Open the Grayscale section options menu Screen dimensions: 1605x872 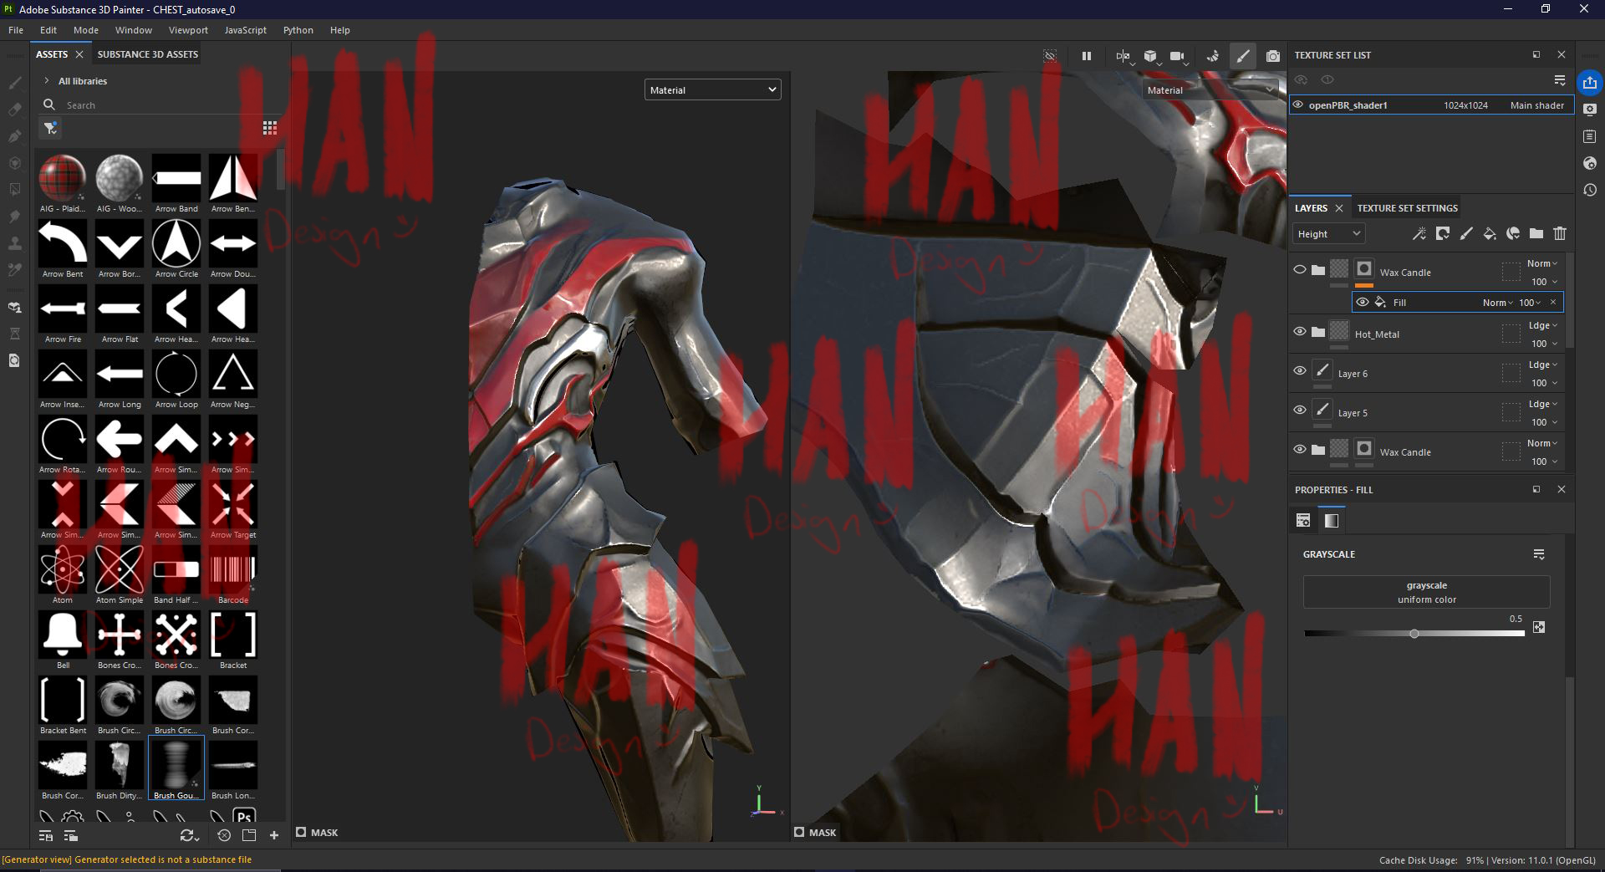point(1539,554)
